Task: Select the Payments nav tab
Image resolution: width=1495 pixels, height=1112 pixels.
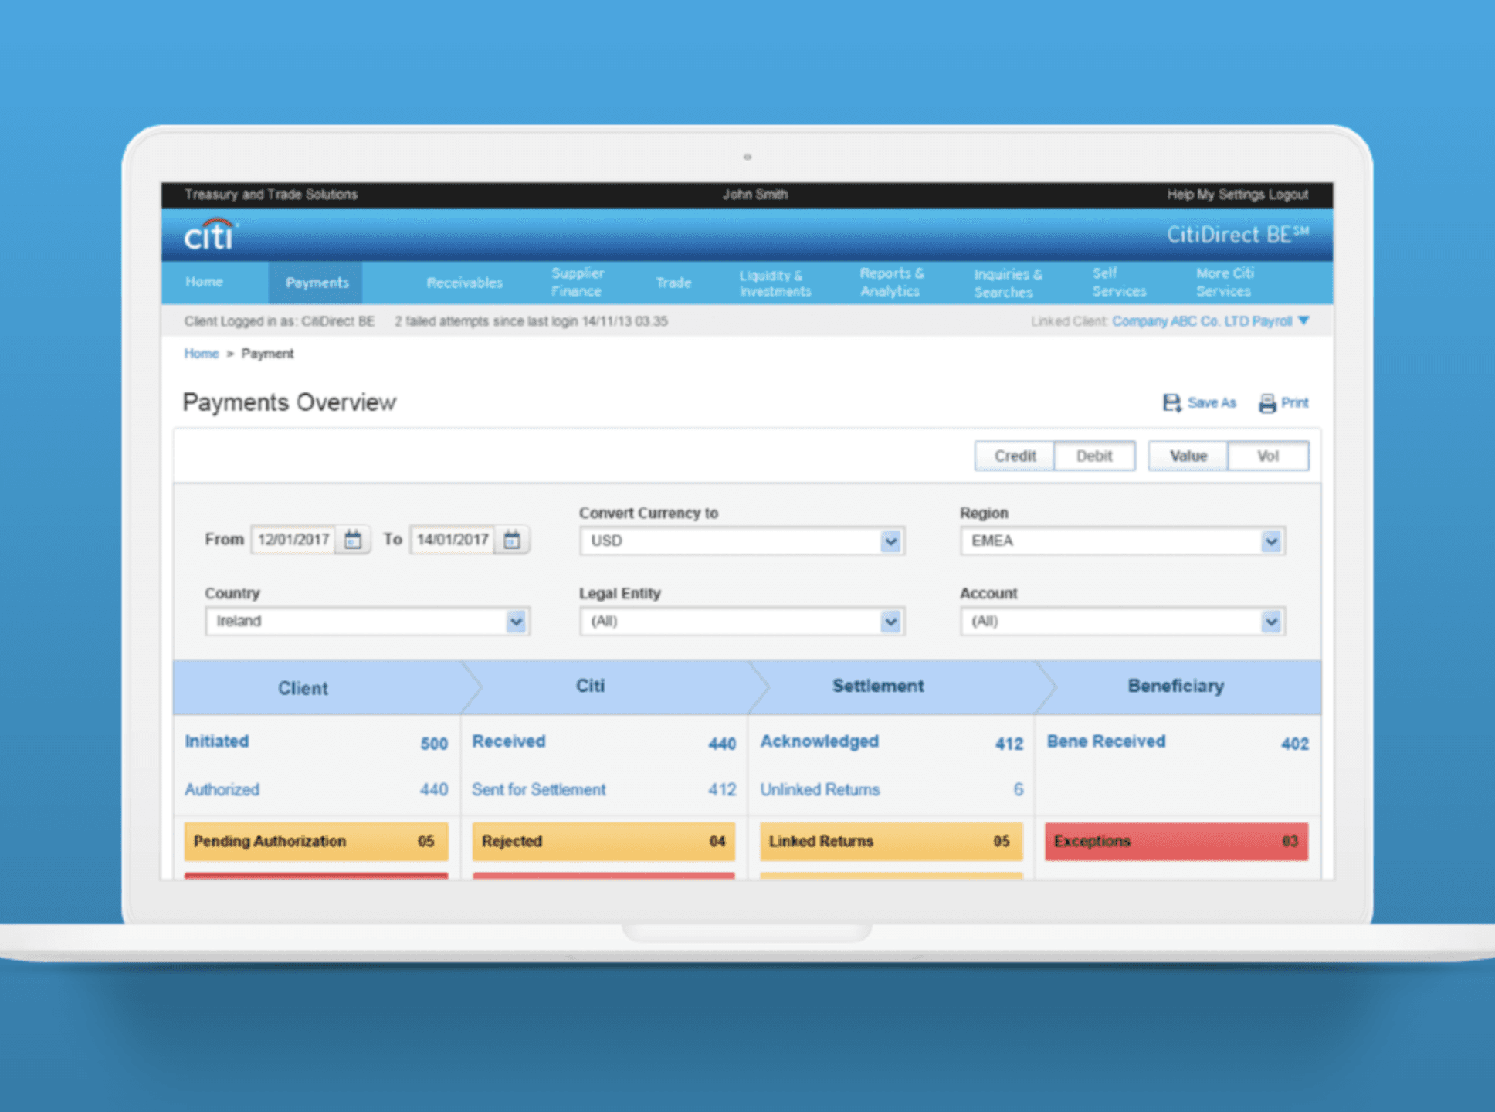Action: (x=317, y=283)
